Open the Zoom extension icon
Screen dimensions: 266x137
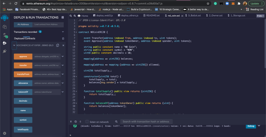point(227,3)
